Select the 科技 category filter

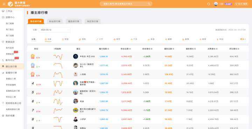pyautogui.click(x=220, y=39)
